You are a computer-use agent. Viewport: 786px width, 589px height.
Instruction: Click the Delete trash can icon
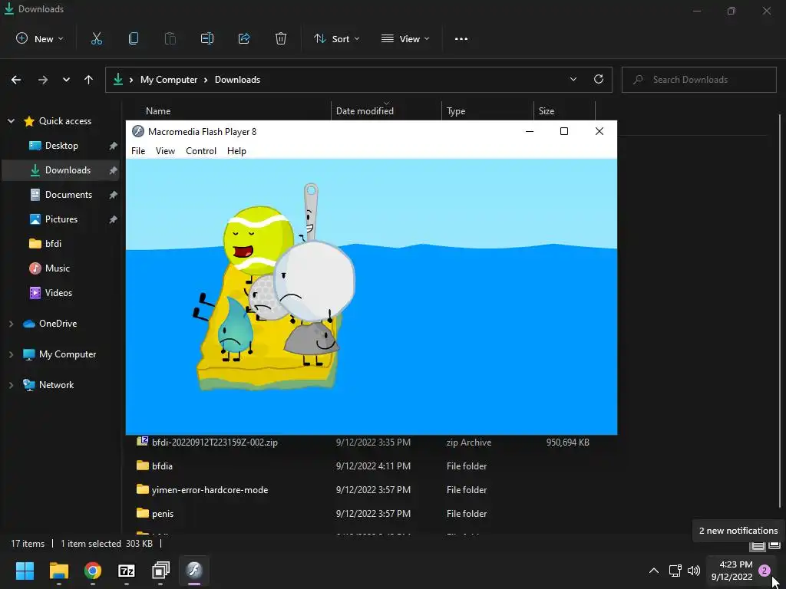[x=281, y=38]
